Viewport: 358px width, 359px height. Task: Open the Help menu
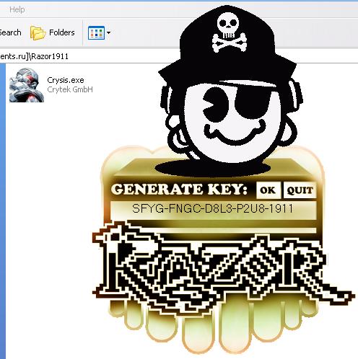click(17, 10)
